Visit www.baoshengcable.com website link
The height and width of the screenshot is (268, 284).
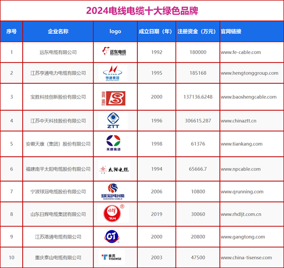[x=248, y=97]
